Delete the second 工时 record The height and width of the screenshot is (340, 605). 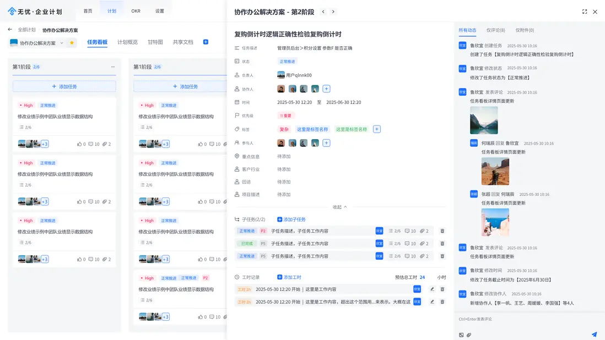pyautogui.click(x=442, y=302)
